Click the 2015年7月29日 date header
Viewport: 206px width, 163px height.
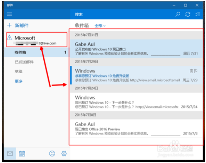[x=136, y=62]
